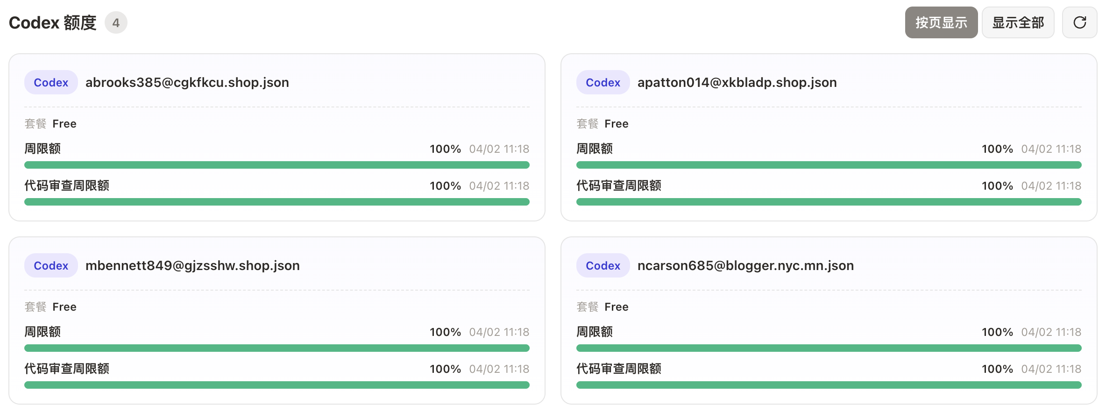Click 周限额 label in apatton014 card

[595, 149]
